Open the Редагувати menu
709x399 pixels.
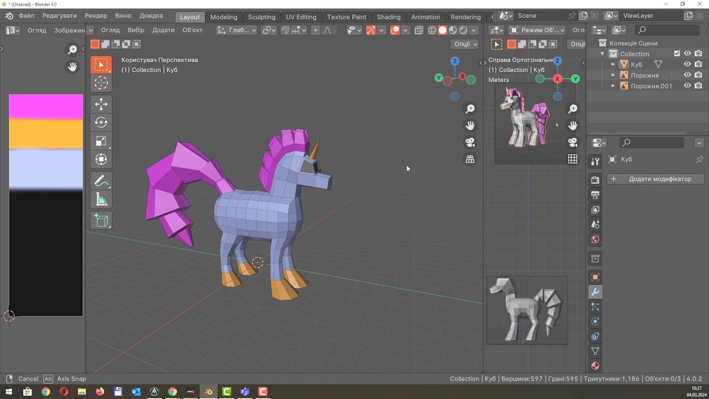[x=59, y=16]
